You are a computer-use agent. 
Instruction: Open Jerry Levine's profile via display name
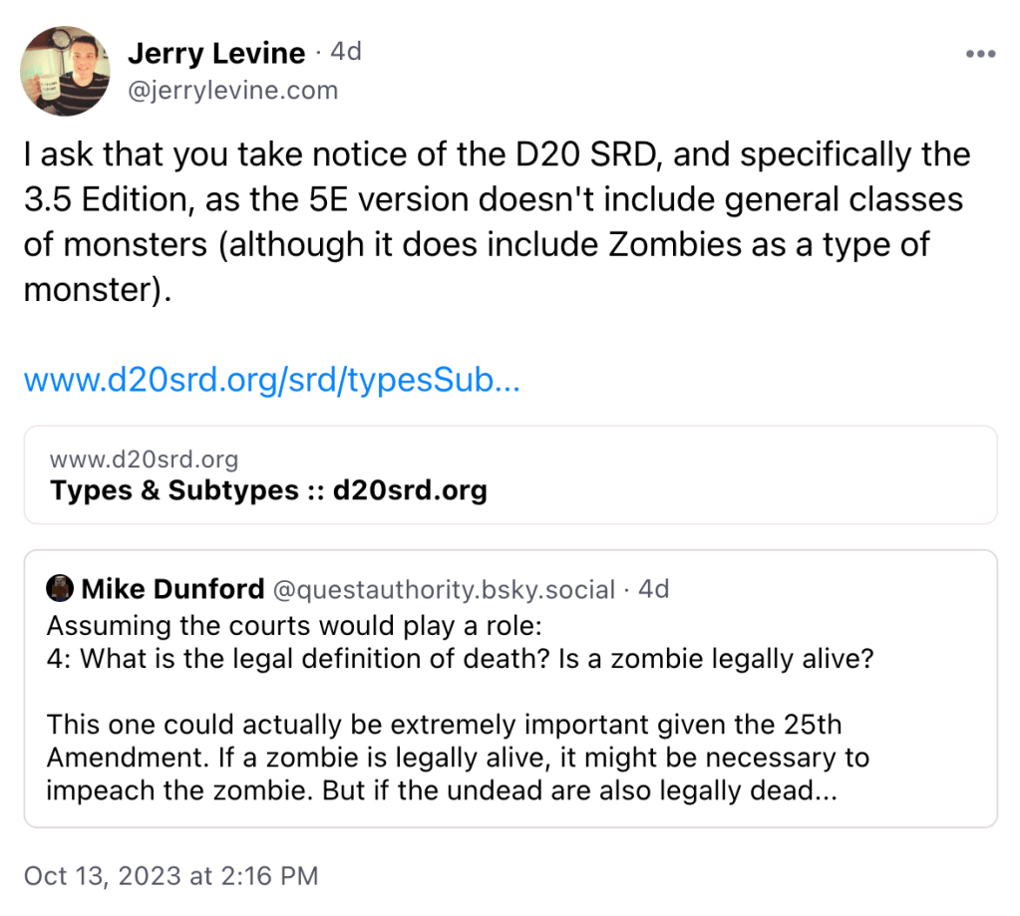click(x=215, y=53)
